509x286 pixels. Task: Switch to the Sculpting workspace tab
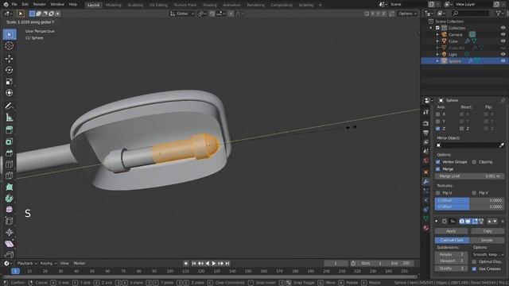tap(135, 5)
